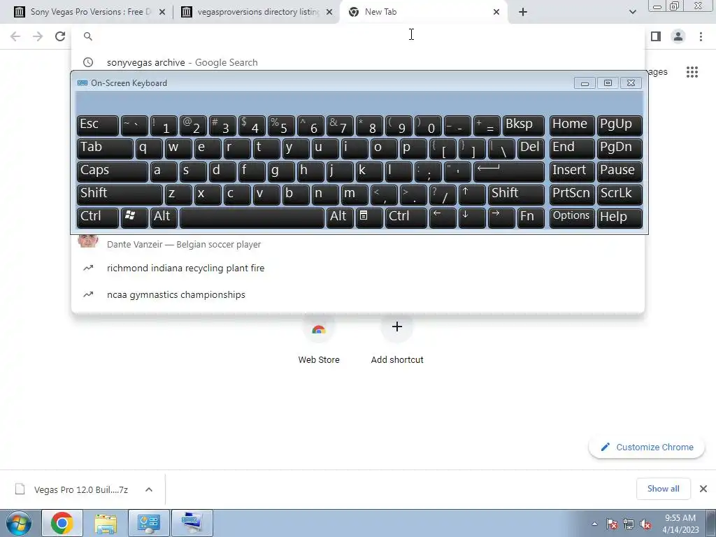Click the On-Screen Keyboard taskbar icon
Viewport: 716px width, 537px height.
click(192, 523)
